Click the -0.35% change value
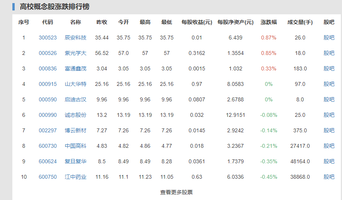This screenshot has height=200, width=342. (x=269, y=161)
